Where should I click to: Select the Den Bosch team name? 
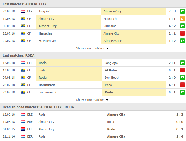112,78
